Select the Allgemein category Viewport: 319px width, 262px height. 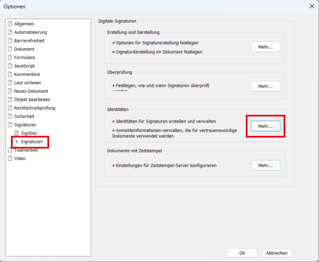[x=24, y=24]
